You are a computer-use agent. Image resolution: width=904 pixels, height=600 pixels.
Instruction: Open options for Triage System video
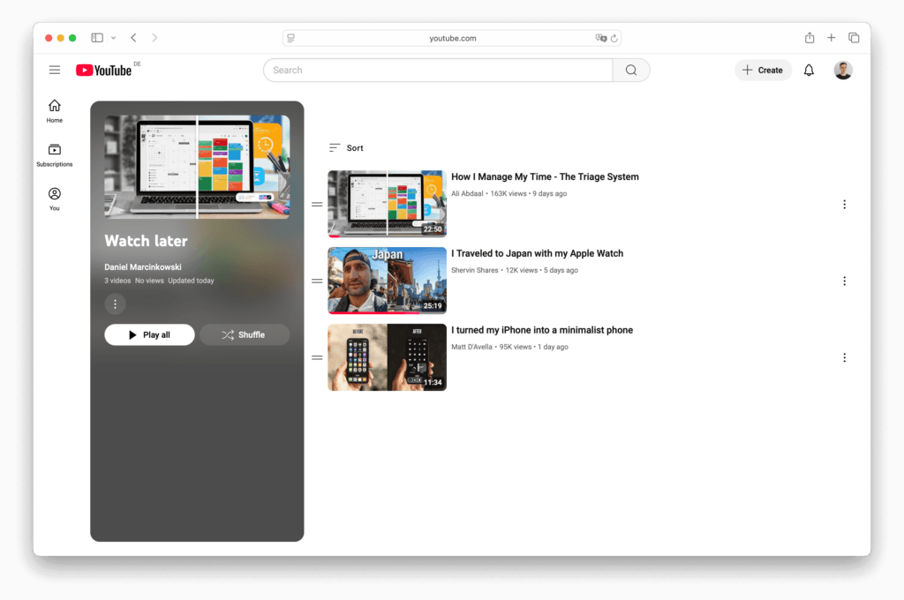[844, 204]
